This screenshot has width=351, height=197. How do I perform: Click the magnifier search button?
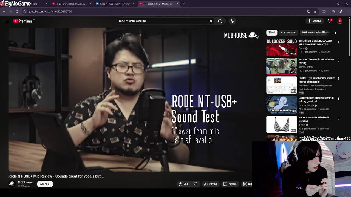[220, 21]
